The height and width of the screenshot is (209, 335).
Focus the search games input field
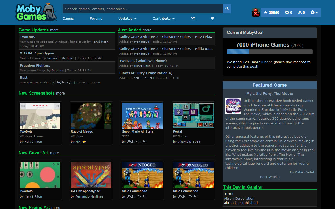(x=143, y=9)
